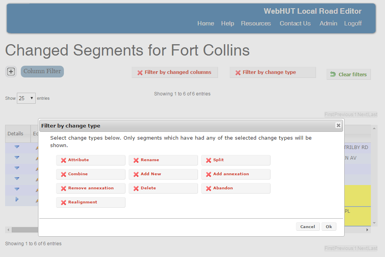This screenshot has height=257, width=385.
Task: Toggle the Rename change type
Action: tap(163, 160)
